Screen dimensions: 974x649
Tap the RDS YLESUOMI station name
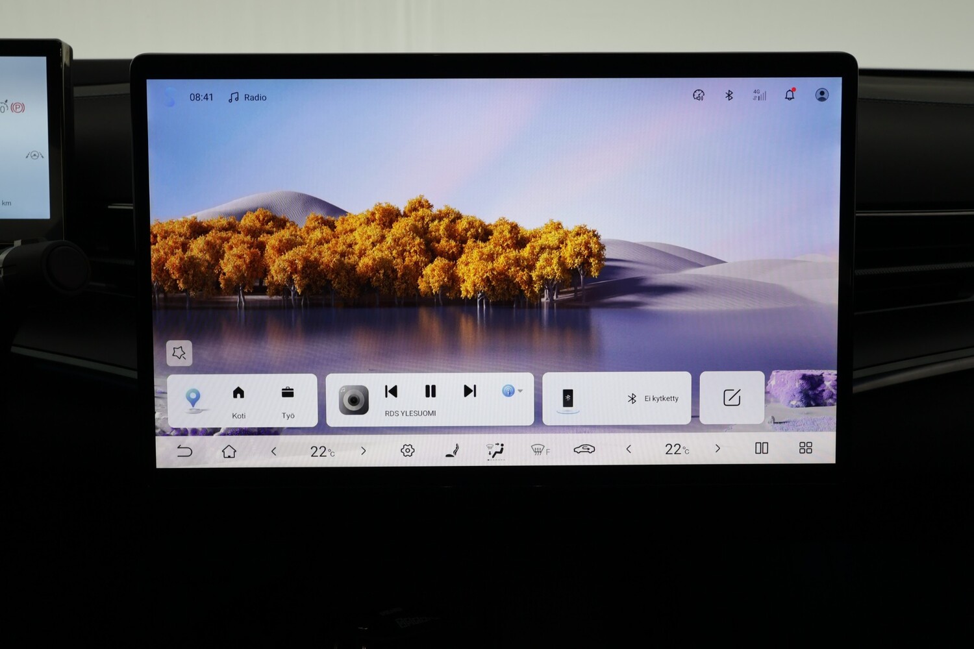point(410,413)
